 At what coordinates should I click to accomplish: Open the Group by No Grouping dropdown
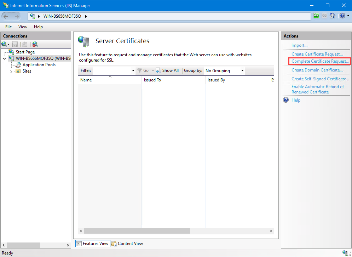[224, 71]
